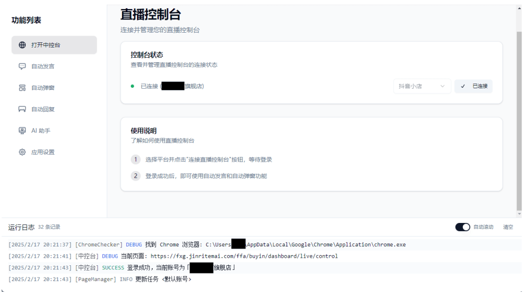Clear the log with 清空
Viewport: 523px width, 300px height.
tap(508, 227)
